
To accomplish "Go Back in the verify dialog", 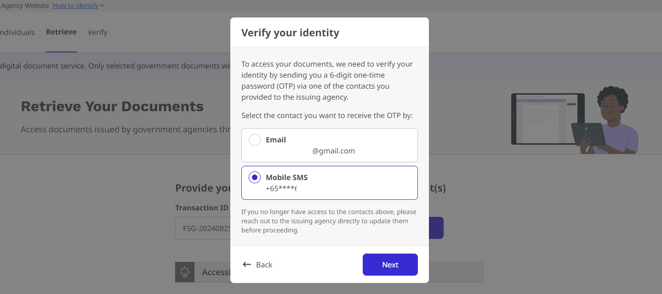I will point(257,265).
